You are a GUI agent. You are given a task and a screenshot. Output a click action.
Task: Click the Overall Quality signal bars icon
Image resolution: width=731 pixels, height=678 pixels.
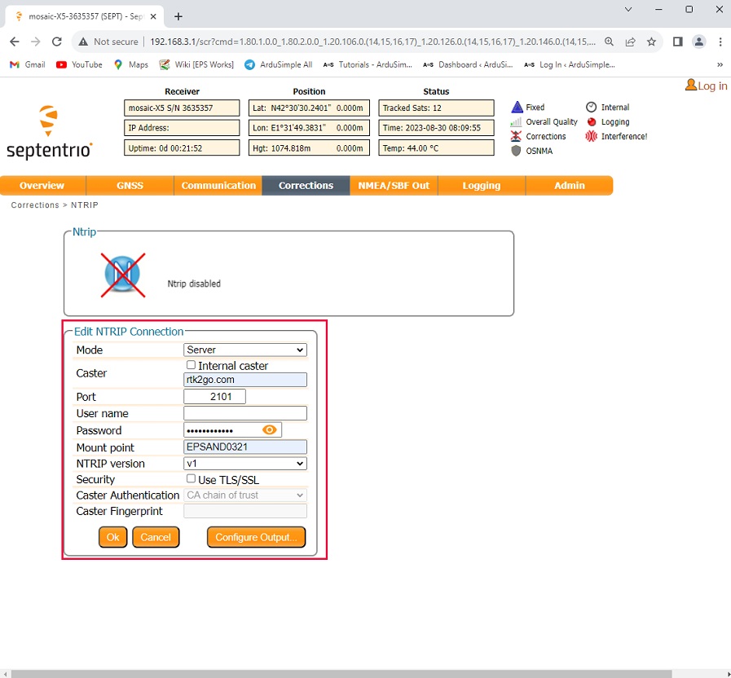516,122
